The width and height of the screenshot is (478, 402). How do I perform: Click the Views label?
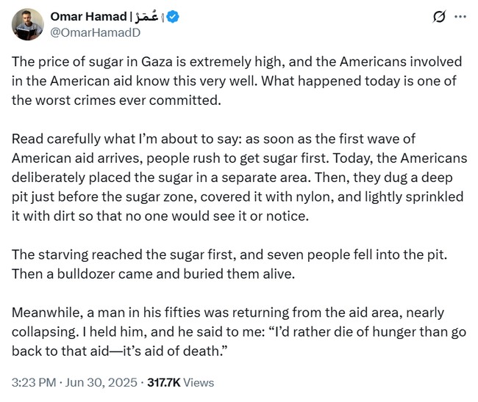coord(201,382)
